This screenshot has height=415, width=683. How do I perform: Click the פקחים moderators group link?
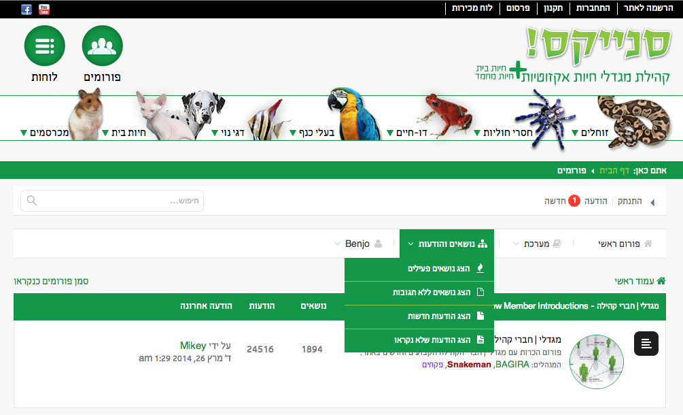click(x=432, y=365)
